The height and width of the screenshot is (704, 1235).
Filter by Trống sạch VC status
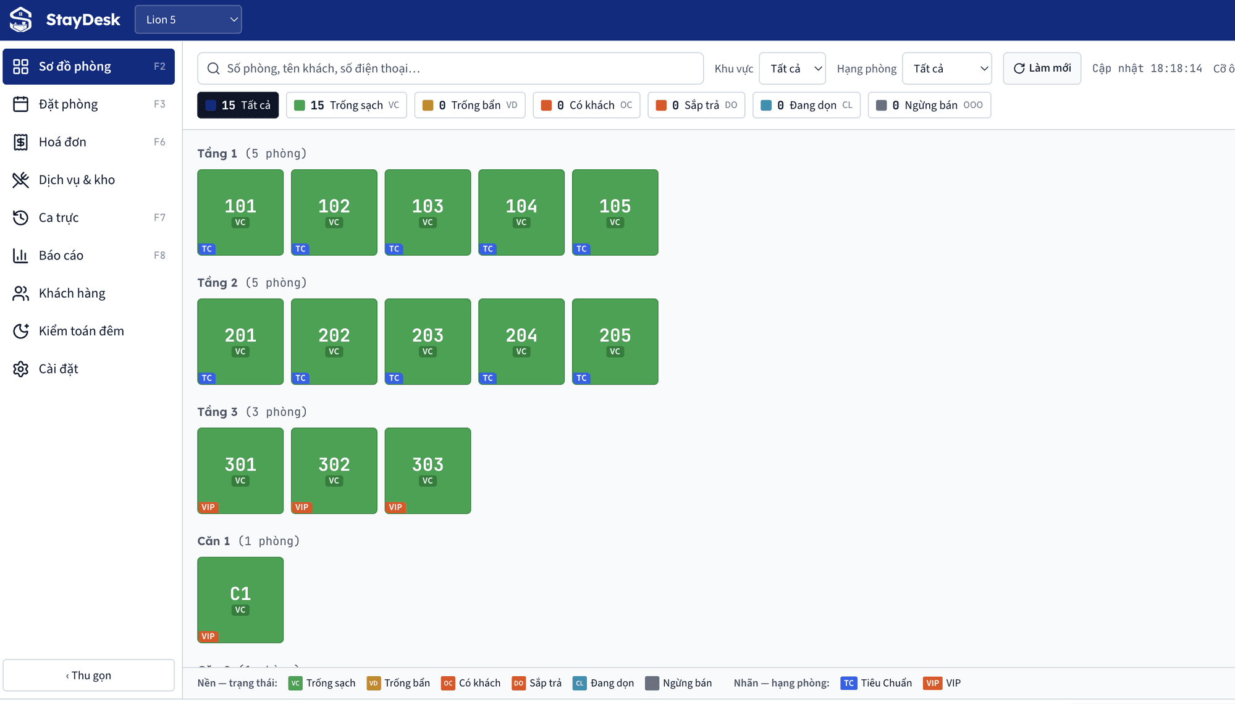[x=346, y=105]
